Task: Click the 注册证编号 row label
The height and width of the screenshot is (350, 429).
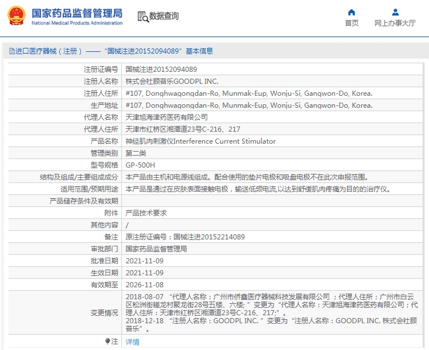Action: [x=101, y=69]
